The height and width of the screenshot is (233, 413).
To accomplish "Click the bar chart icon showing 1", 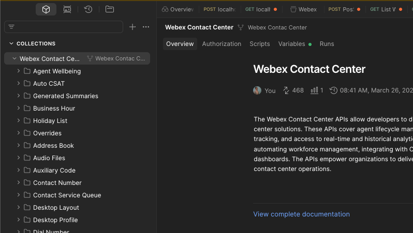I will pos(314,90).
